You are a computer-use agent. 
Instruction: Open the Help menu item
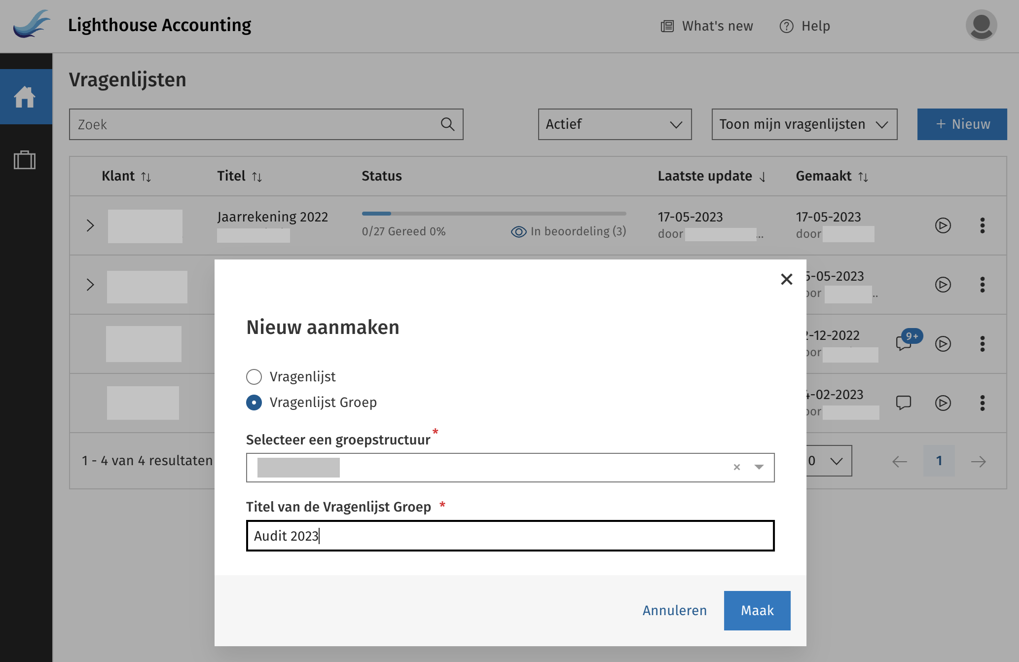click(804, 26)
